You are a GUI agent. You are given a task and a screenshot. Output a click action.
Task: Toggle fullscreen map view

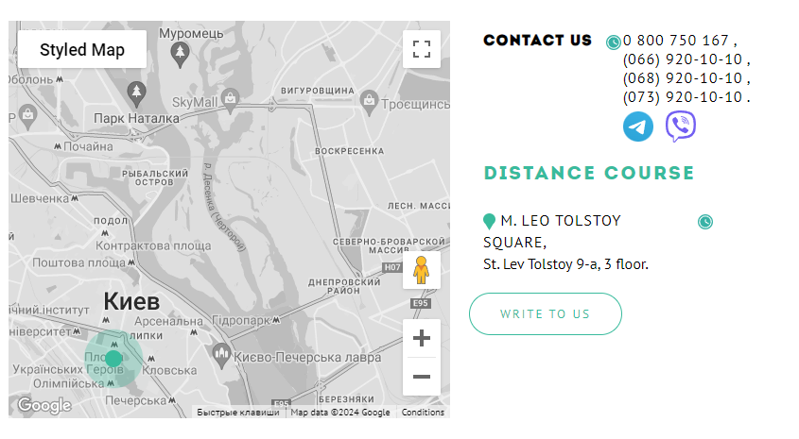[x=422, y=49]
